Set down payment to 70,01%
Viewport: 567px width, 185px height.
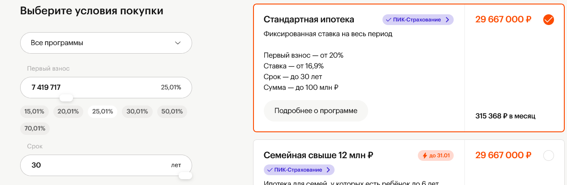[35, 129]
